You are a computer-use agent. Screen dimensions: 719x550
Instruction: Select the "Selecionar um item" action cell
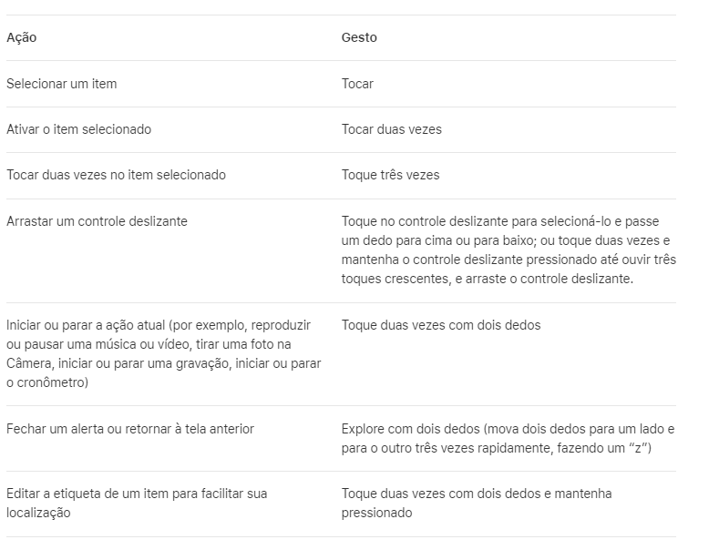click(61, 84)
